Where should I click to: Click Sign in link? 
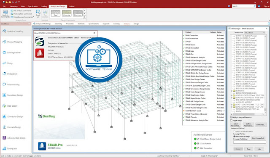click(267, 6)
